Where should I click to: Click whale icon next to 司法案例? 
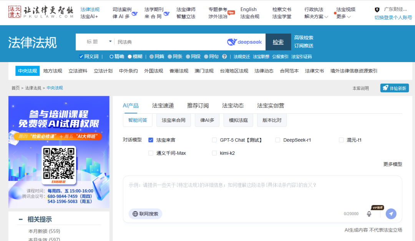point(135,14)
